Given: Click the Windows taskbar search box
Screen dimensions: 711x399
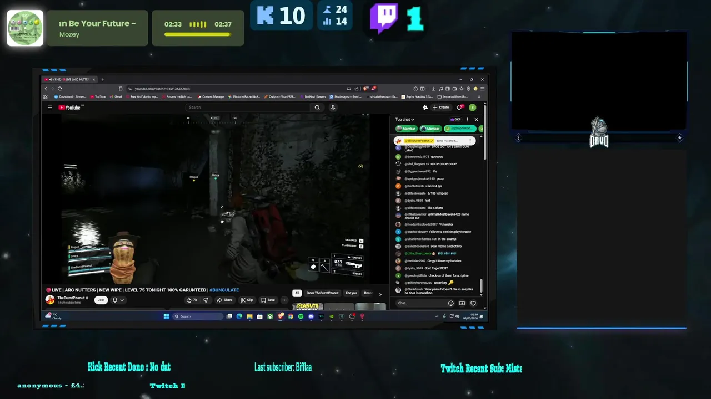Looking at the screenshot, I should tap(198, 316).
